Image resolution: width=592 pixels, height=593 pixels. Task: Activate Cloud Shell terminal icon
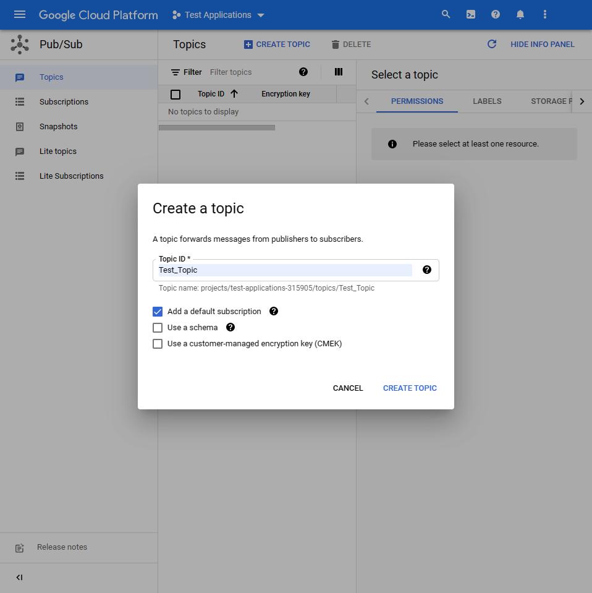471,14
